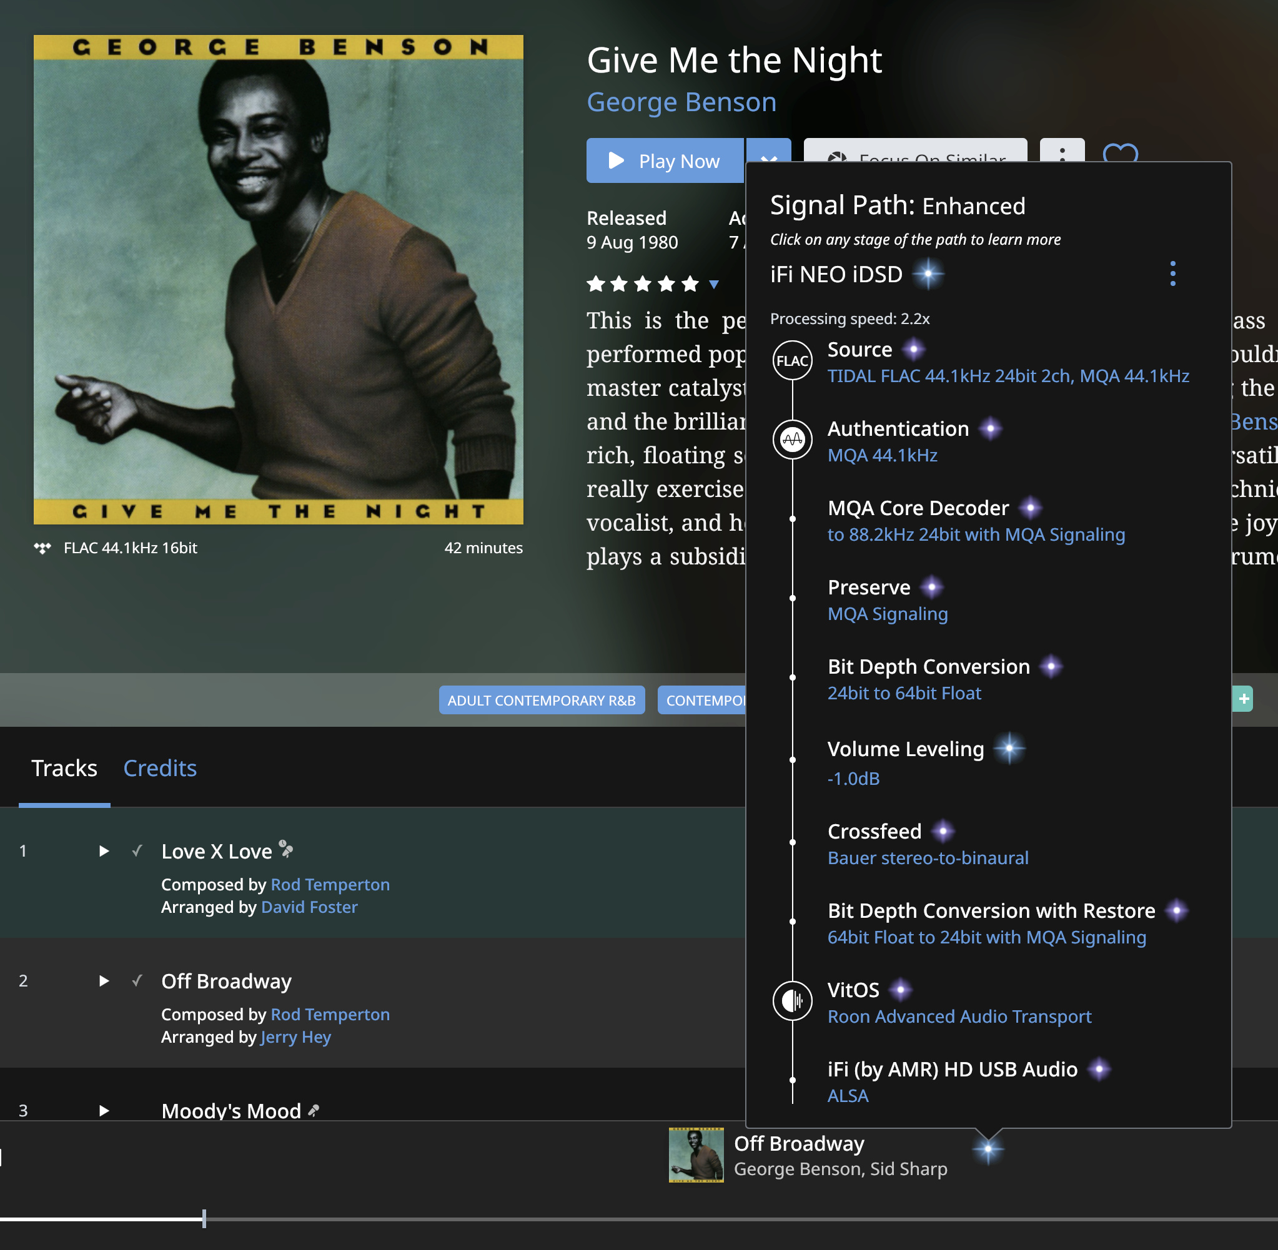This screenshot has width=1278, height=1250.
Task: Click the album cover artwork
Action: click(x=279, y=280)
